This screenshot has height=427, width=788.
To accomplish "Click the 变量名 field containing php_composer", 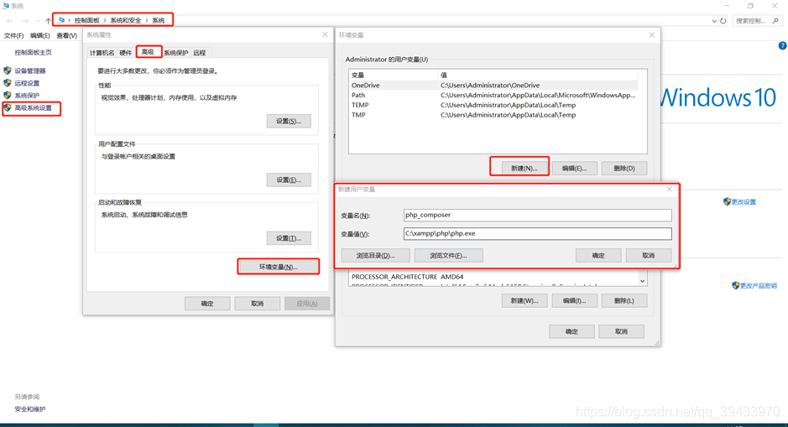I will 537,215.
